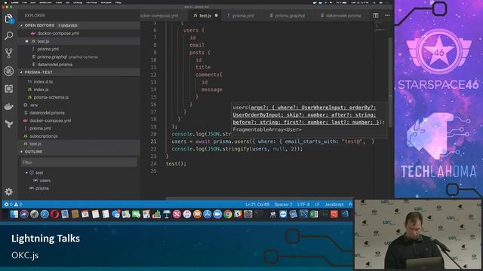Open Keynote from the Dock
Viewport: 483px width, 271px height.
pos(167,214)
